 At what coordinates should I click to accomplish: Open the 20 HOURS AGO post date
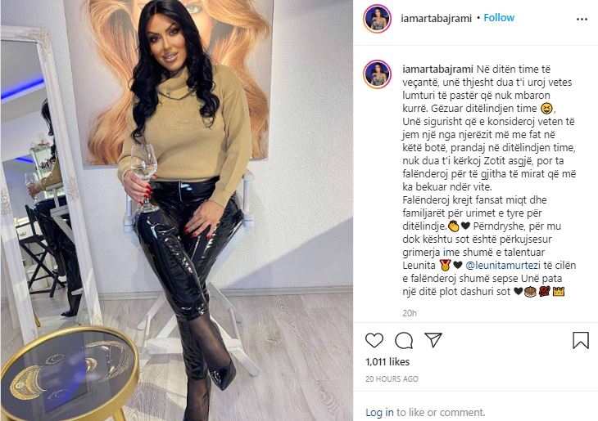(x=392, y=379)
